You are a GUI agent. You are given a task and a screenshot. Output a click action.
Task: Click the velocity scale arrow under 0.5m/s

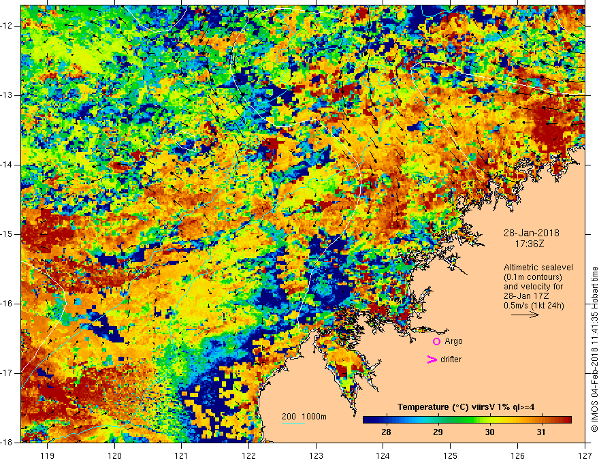tap(525, 315)
